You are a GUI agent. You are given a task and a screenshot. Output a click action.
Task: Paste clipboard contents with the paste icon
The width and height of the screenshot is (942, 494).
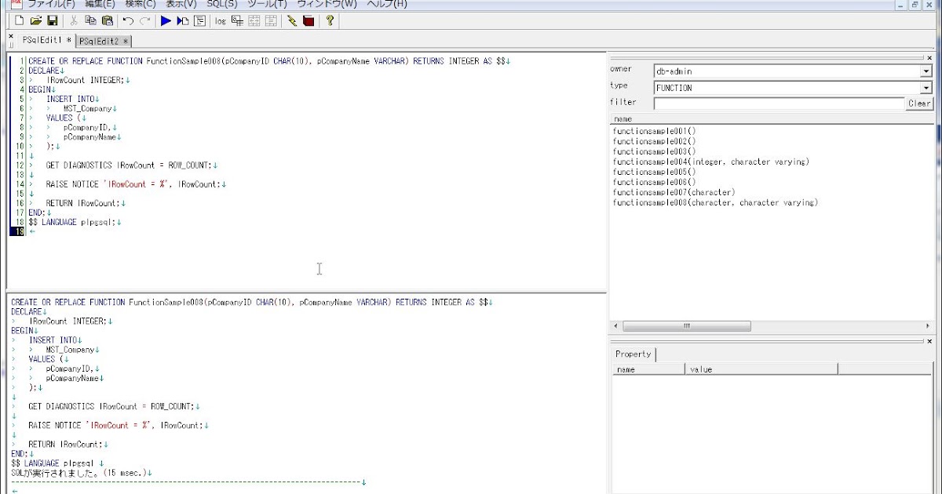pyautogui.click(x=108, y=21)
